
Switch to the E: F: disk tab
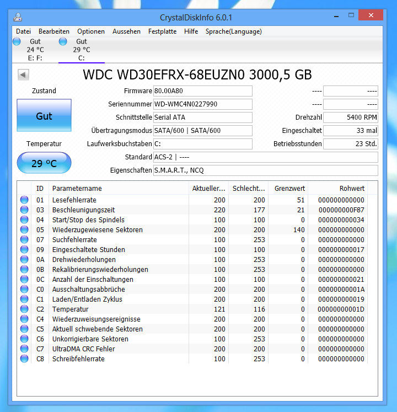35,50
